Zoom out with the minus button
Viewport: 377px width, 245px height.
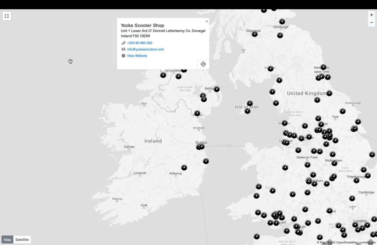(x=371, y=23)
